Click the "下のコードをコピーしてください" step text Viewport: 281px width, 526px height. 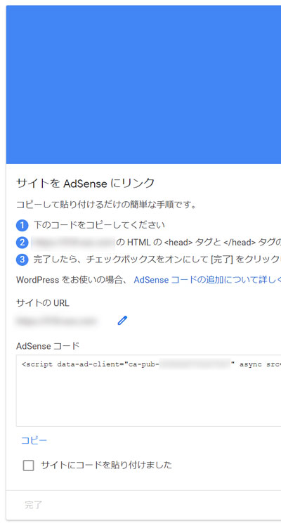[x=99, y=225]
